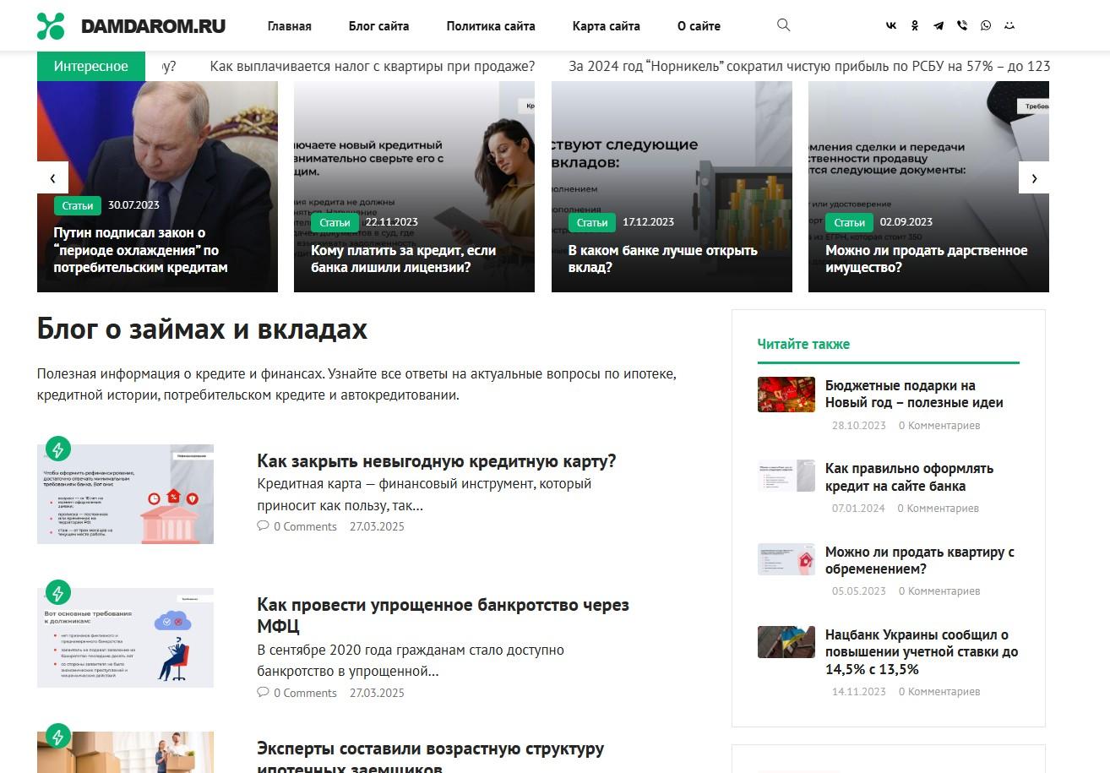Open slide Можно ли продать дарственное имущество
The width and height of the screenshot is (1110, 773).
click(x=927, y=259)
